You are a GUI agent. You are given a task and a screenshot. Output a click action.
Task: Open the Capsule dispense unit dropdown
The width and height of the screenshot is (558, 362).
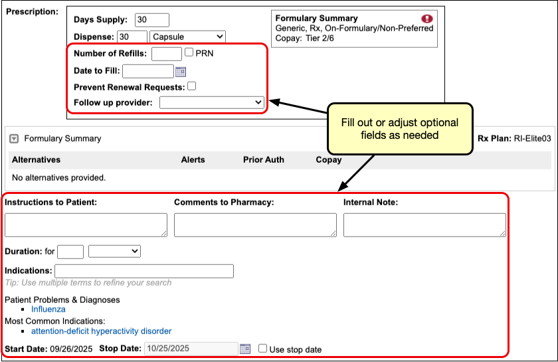[x=187, y=37]
